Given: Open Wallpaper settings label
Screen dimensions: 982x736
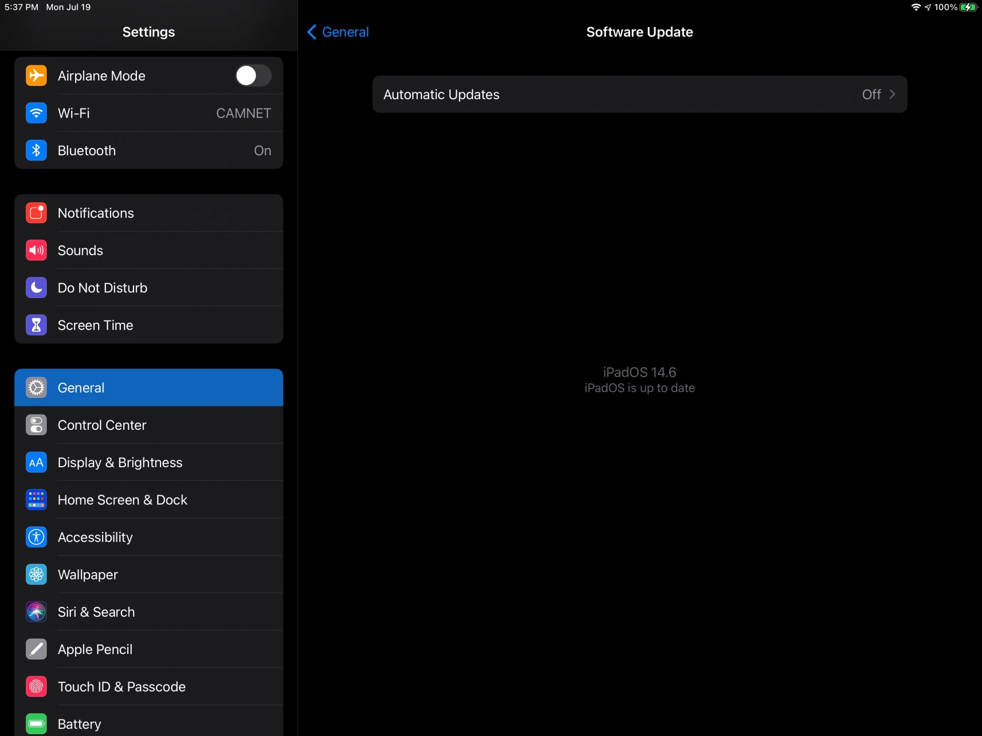Looking at the screenshot, I should (x=88, y=575).
